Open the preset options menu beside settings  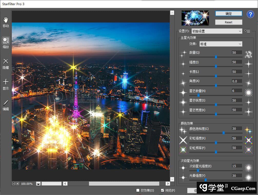click(x=247, y=31)
